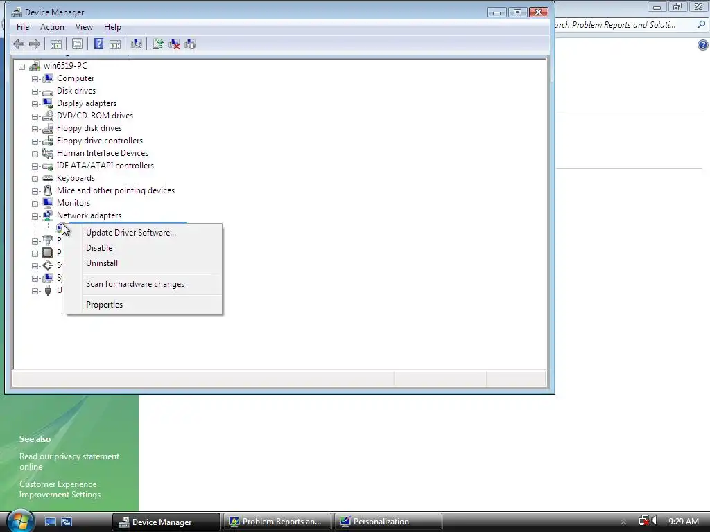Click the volume speaker tray icon

655,521
